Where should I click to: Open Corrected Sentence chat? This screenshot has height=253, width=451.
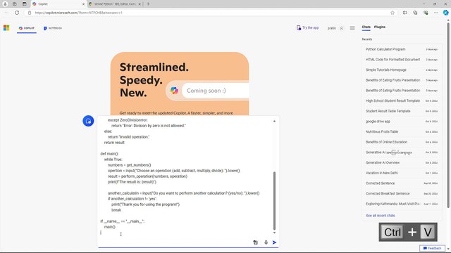(402, 183)
